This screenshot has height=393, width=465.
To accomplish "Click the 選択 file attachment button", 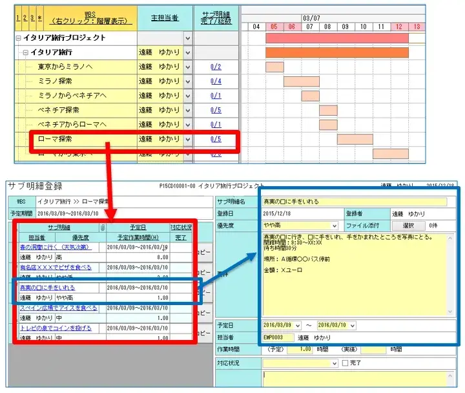I will pyautogui.click(x=408, y=226).
